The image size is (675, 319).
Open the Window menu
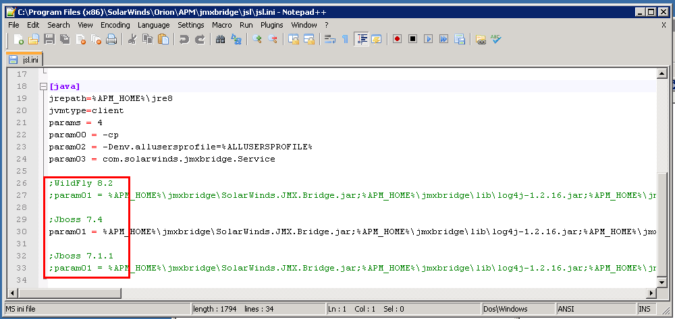304,25
